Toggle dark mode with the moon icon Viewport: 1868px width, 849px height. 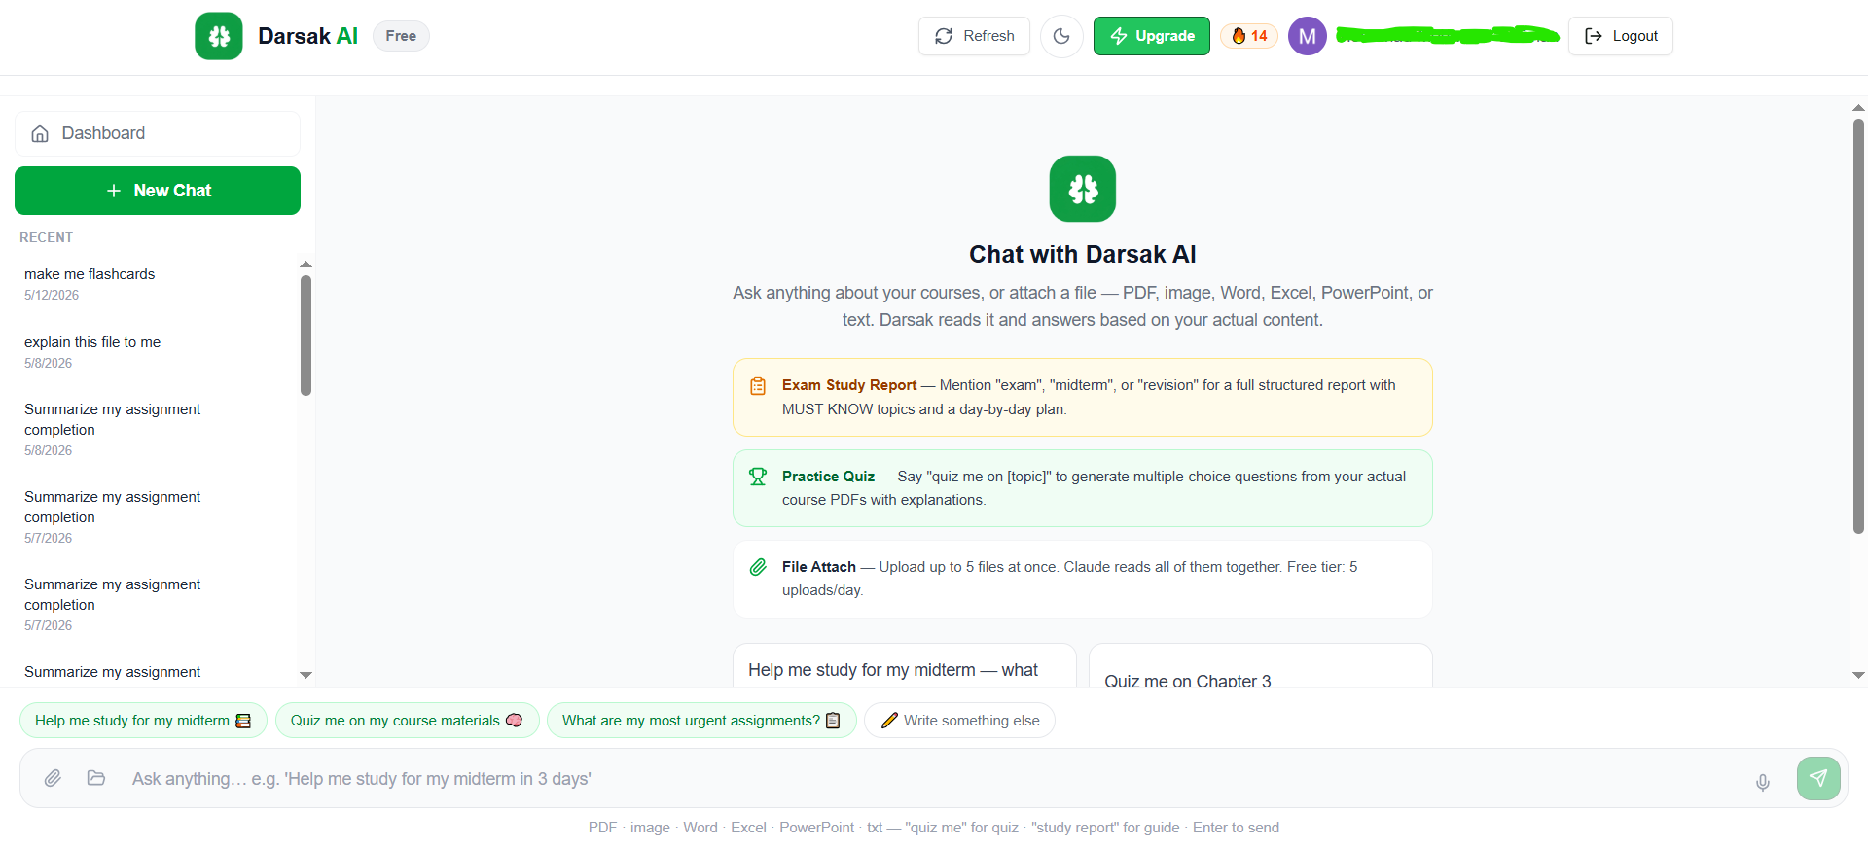[x=1061, y=36]
